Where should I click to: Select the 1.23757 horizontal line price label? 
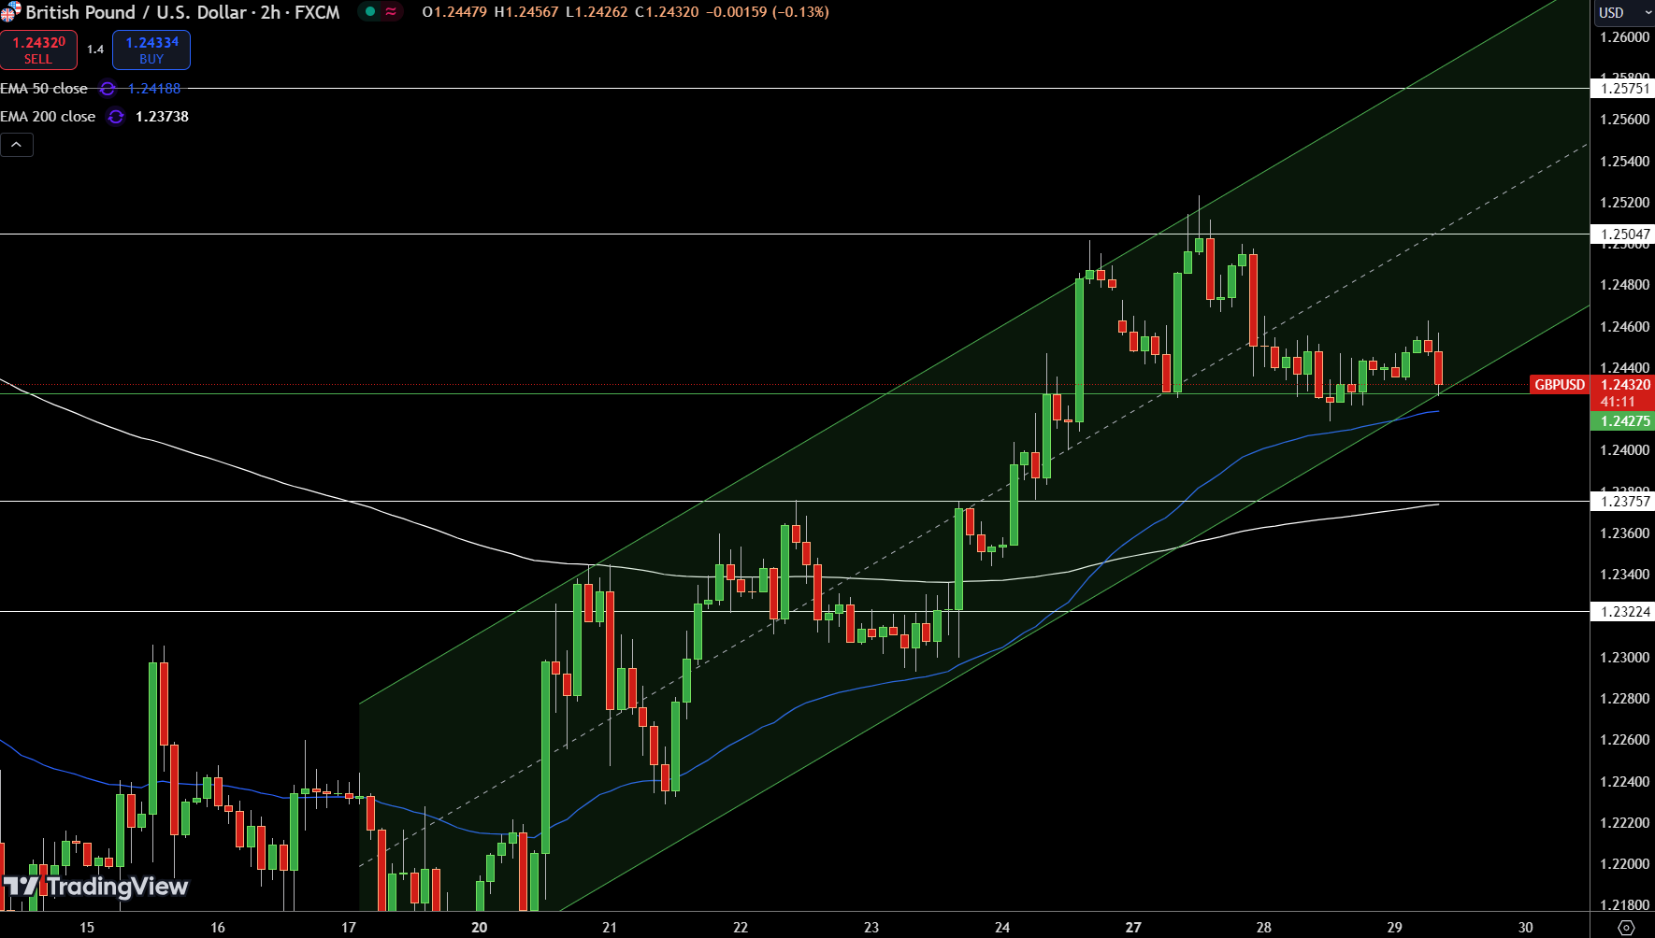(x=1623, y=502)
